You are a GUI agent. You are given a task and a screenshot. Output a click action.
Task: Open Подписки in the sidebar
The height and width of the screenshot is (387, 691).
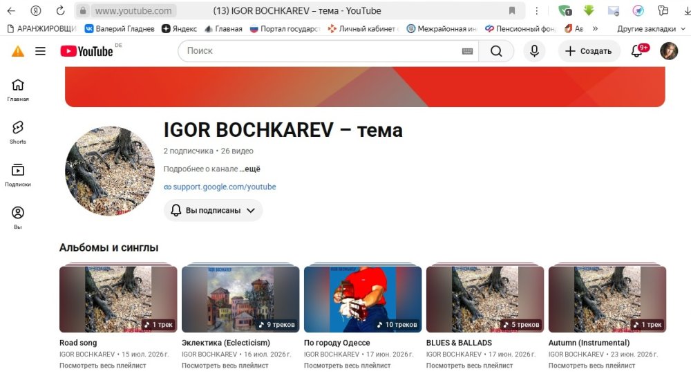point(18,176)
